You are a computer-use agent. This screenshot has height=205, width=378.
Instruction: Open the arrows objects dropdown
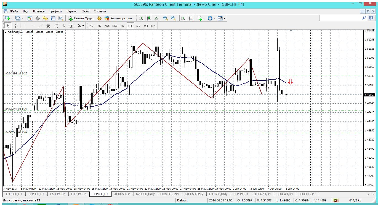[x=81, y=26]
